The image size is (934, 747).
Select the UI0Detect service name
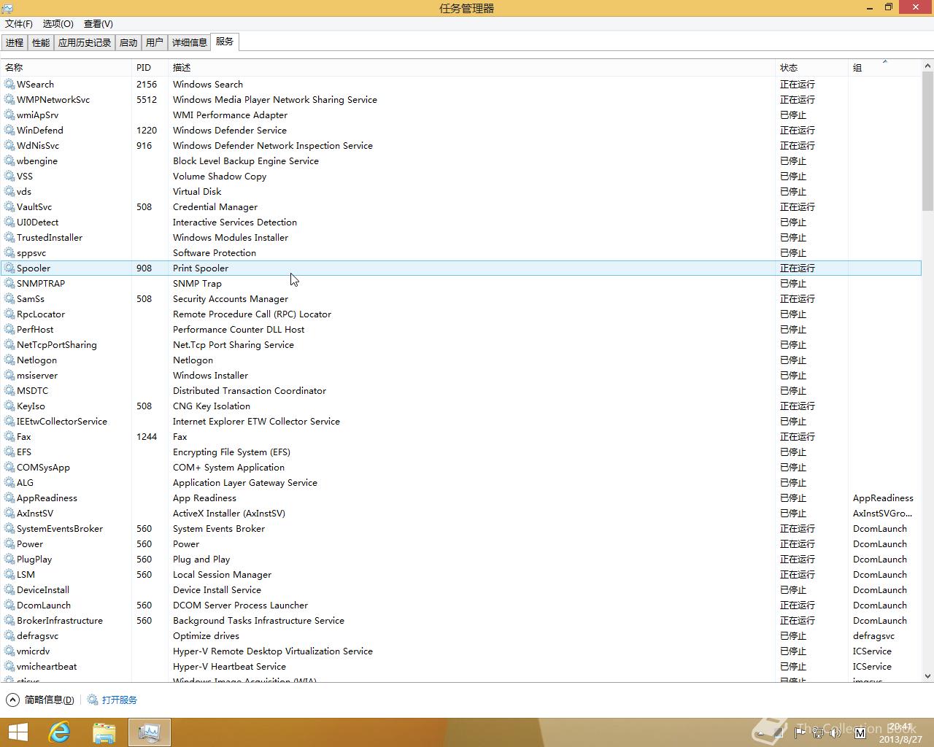tap(37, 222)
